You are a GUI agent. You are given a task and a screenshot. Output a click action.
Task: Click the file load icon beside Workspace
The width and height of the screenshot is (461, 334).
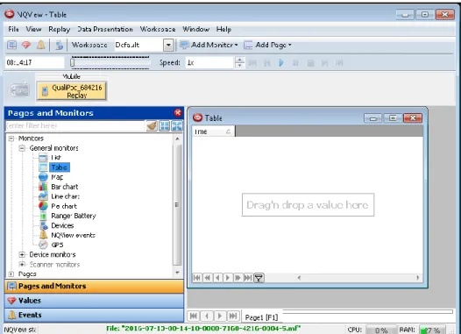[59, 45]
